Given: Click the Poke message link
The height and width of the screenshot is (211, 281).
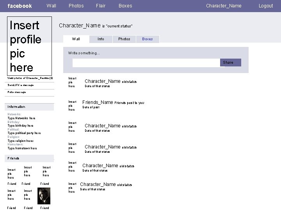Looking at the screenshot, I should 17,92.
